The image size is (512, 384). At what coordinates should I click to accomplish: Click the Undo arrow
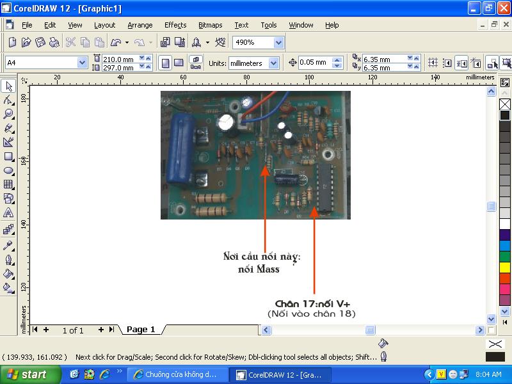click(x=116, y=42)
